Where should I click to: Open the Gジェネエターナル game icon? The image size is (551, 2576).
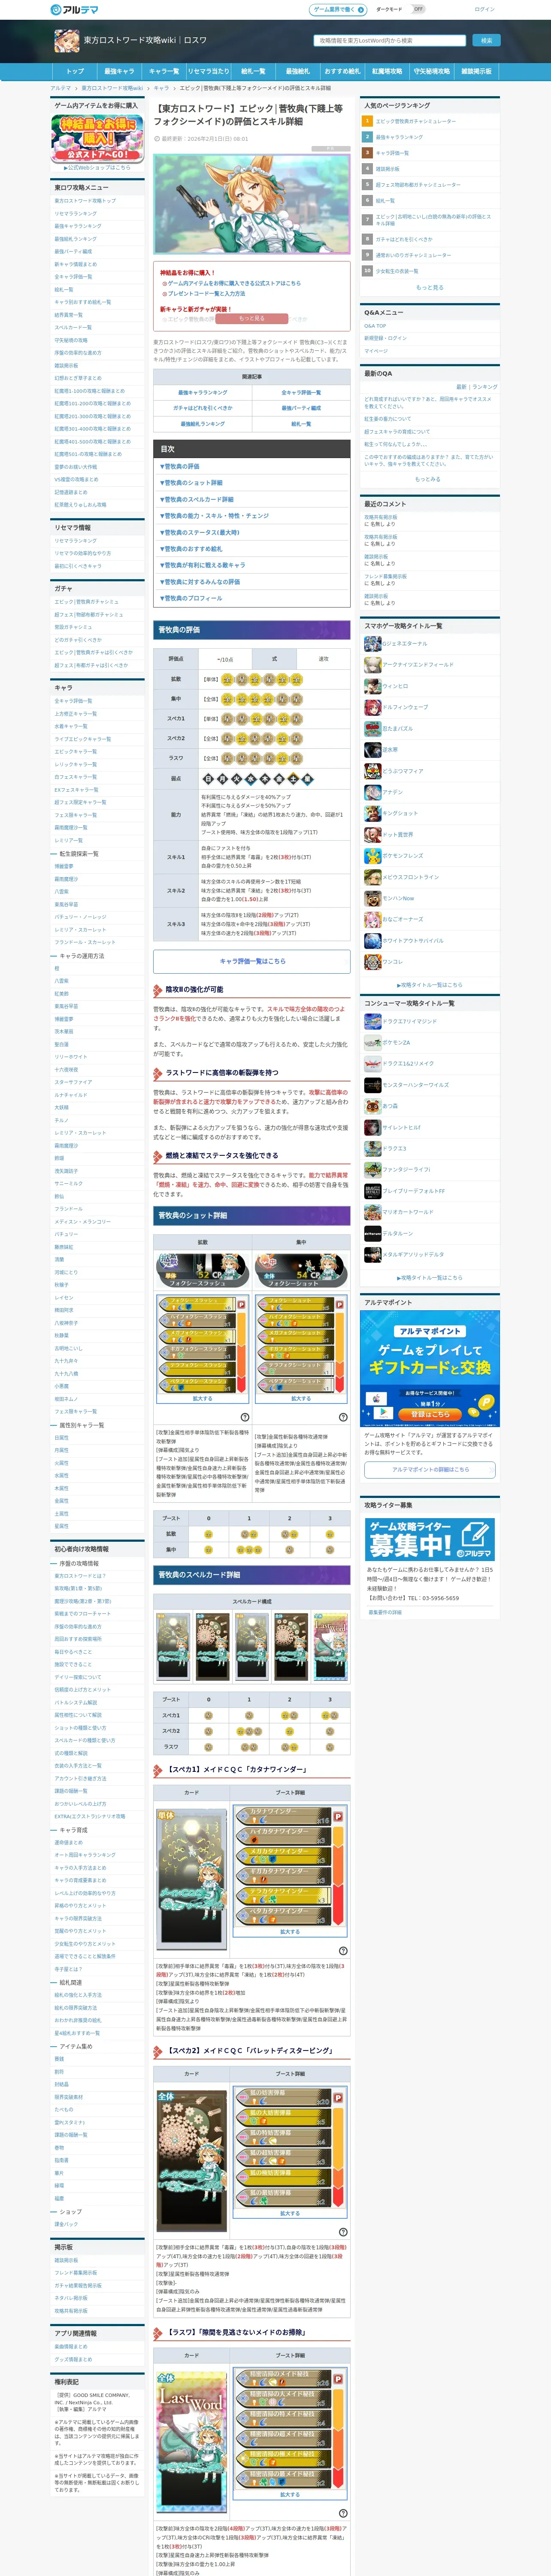372,644
